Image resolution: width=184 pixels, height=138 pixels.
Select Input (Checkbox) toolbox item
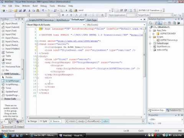click(x=11, y=41)
